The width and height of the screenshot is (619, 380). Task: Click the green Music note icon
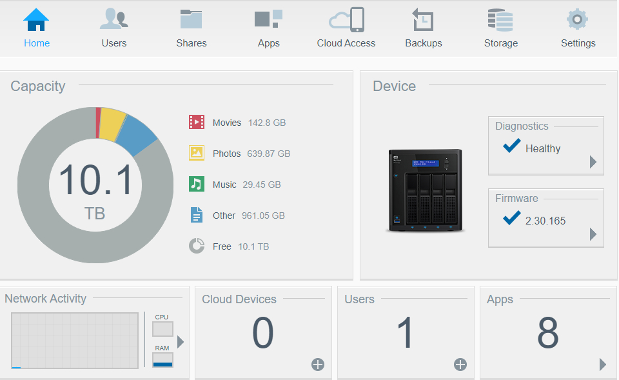pos(197,184)
